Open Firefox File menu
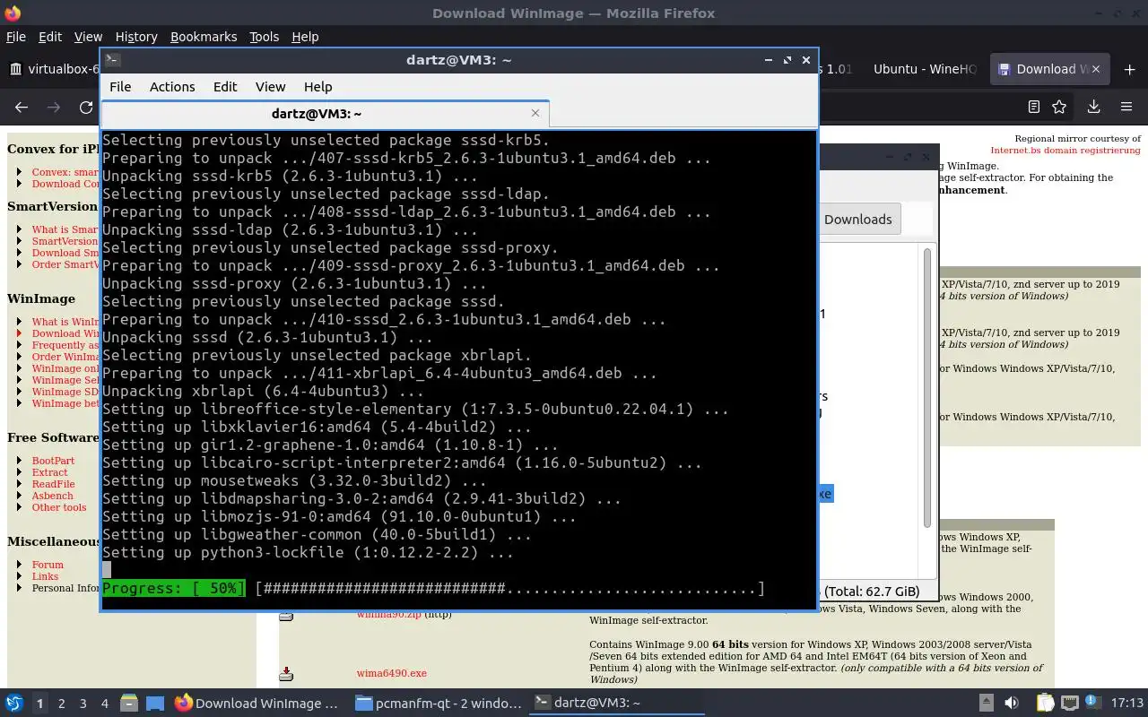This screenshot has height=717, width=1148. 16,37
